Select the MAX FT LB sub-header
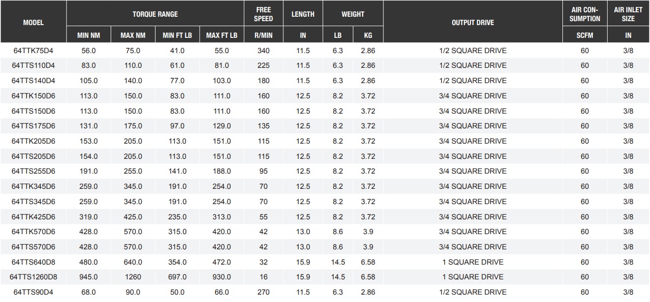The width and height of the screenshot is (650, 302). (x=221, y=35)
